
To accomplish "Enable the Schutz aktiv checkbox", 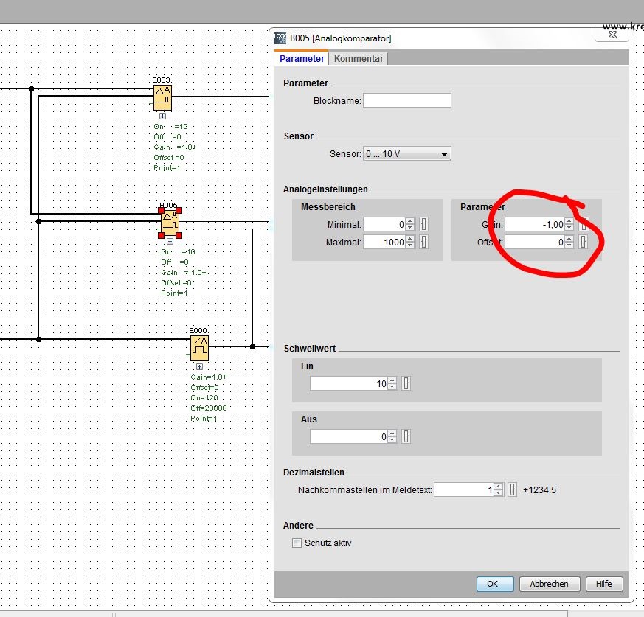I will (x=297, y=543).
